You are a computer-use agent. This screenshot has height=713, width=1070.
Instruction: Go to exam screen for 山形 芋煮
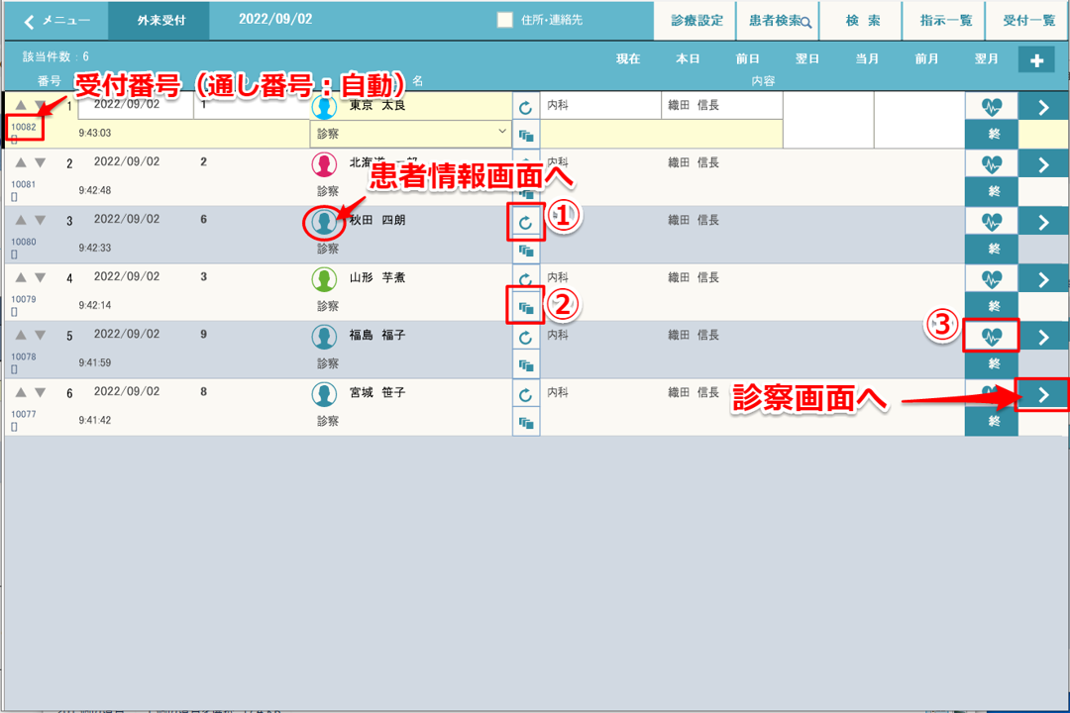[x=1043, y=279]
